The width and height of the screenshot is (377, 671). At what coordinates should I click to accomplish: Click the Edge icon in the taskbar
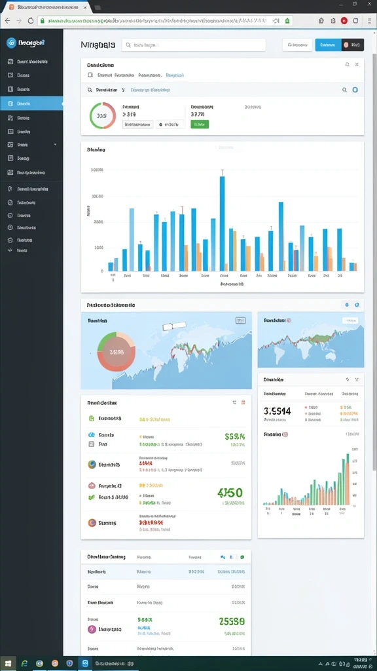point(24,663)
